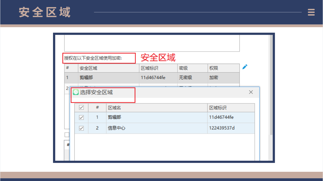Tick the unchecked checkbox left of the dialog
Image resolution: width=323 pixels, height=181 pixels.
pyautogui.click(x=67, y=135)
